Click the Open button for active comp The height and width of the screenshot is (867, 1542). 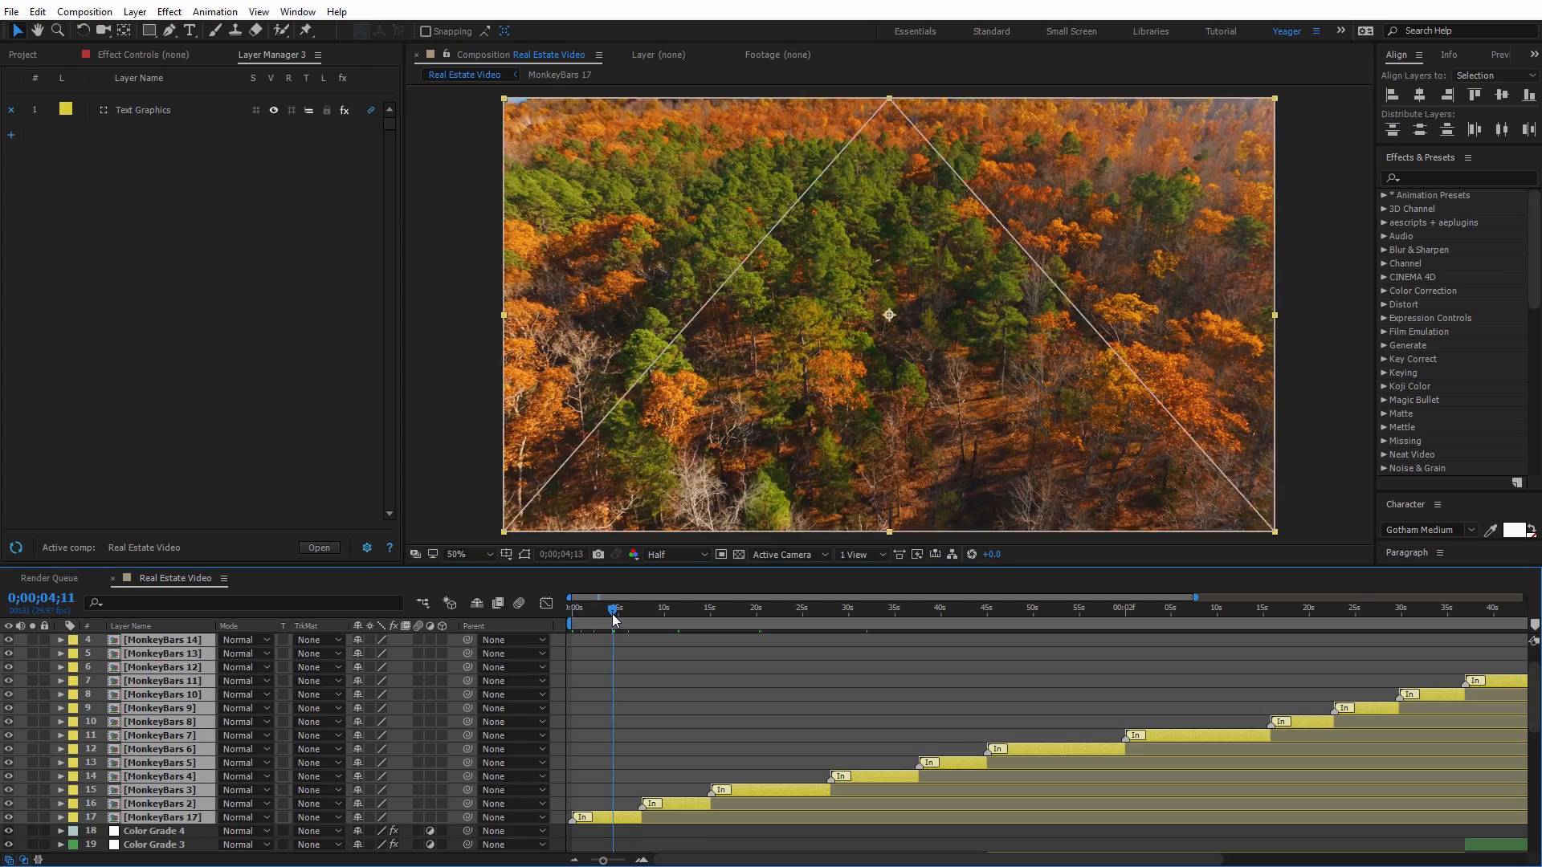click(x=318, y=547)
